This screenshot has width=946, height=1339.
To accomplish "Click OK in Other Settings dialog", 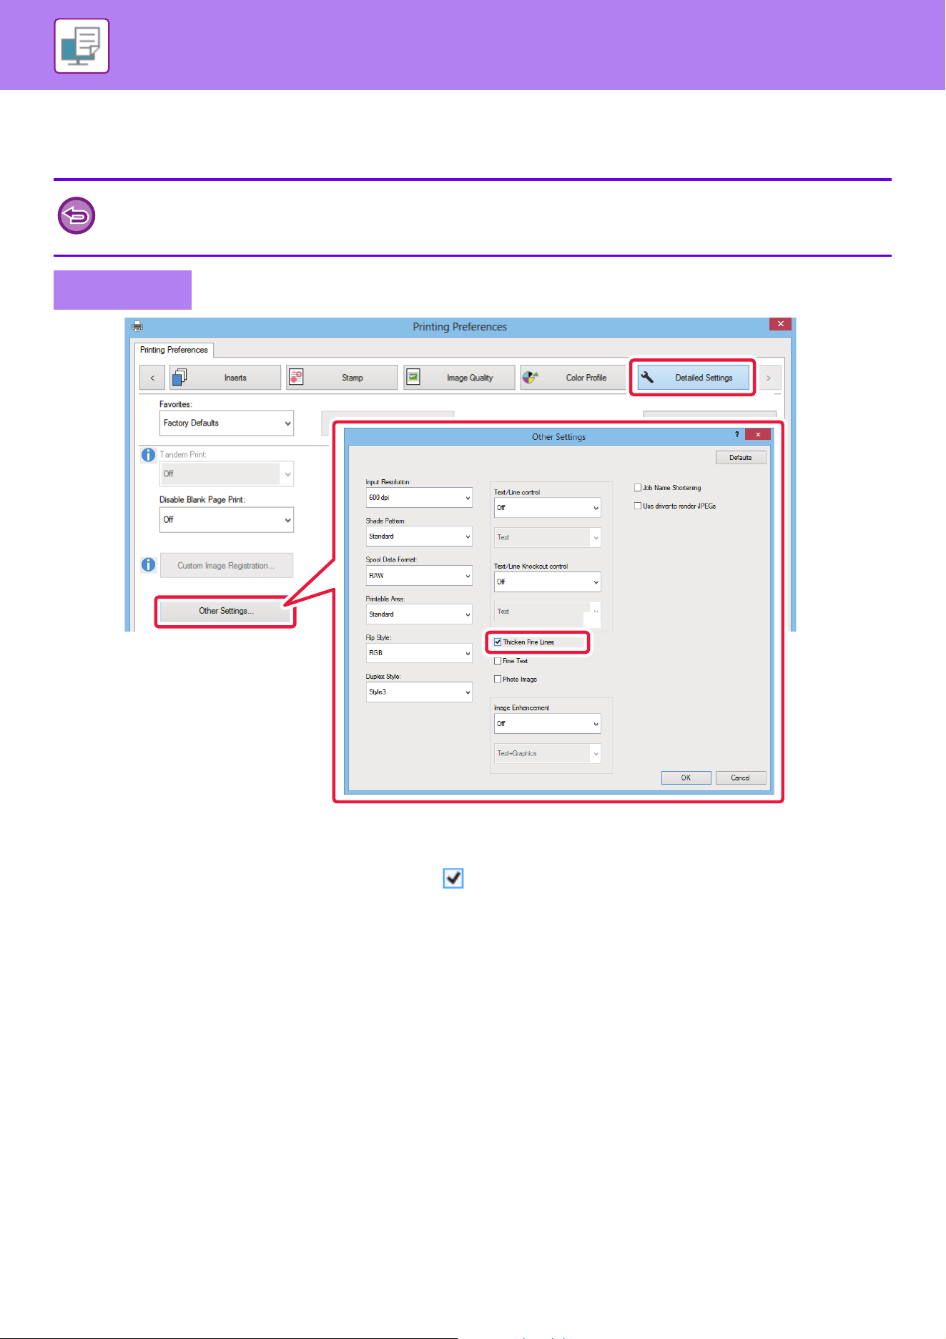I will point(686,778).
